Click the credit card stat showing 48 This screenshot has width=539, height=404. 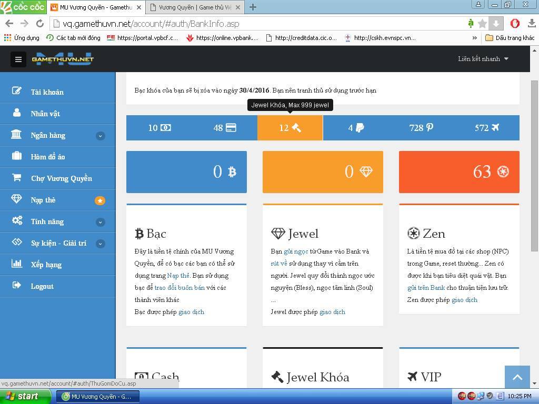[225, 128]
